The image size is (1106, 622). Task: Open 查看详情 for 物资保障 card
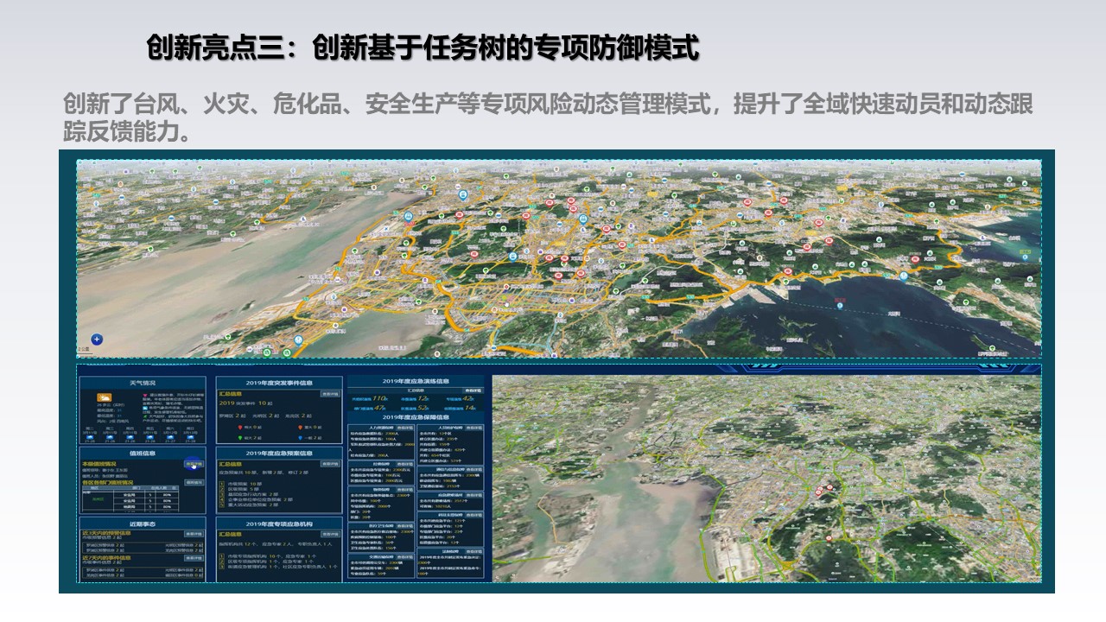[x=405, y=489]
